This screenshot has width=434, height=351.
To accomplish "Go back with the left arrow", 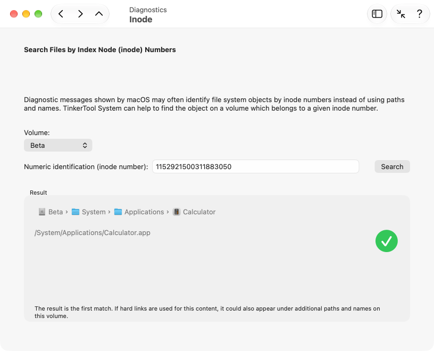I will coord(61,14).
